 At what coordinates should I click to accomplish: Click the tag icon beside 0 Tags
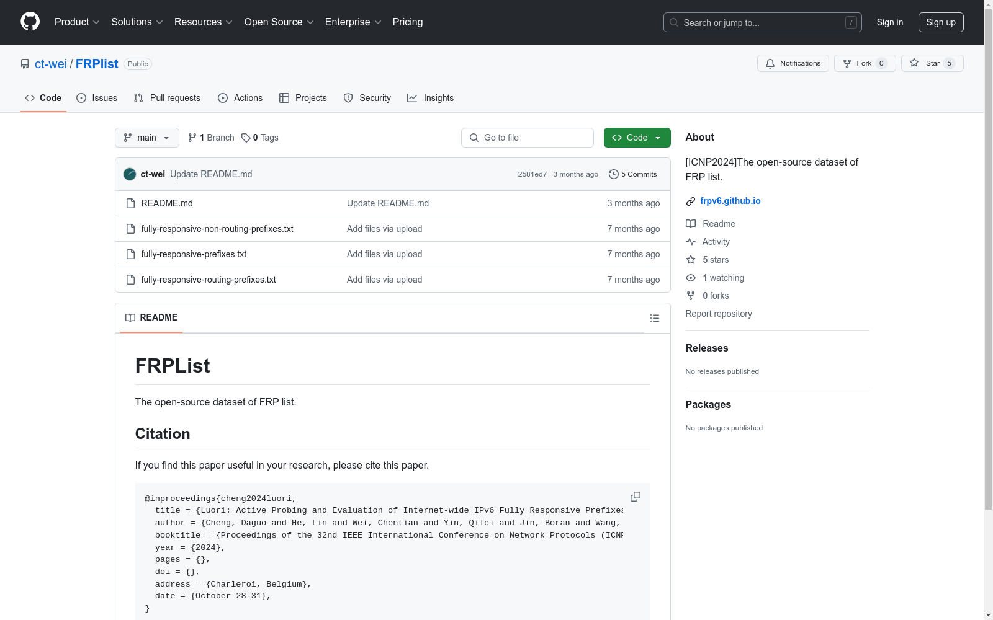coord(246,138)
